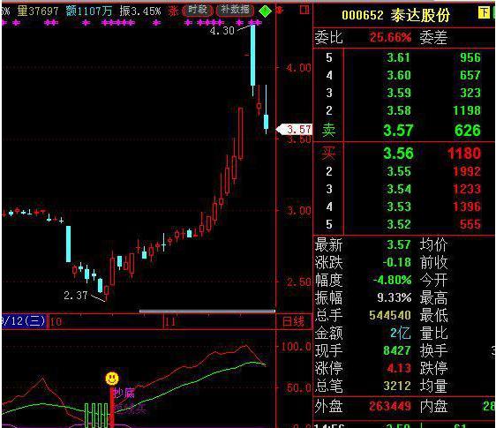Click the 量37697 figure in the top bar
The image size is (496, 428).
[38, 11]
